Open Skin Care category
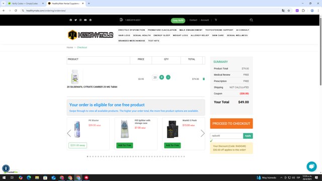Image resolution: width=322 pixels, height=181 pixels. [218, 35]
